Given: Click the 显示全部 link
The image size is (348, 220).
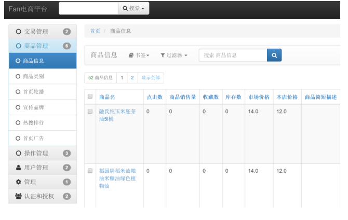Looking at the screenshot, I should point(151,78).
